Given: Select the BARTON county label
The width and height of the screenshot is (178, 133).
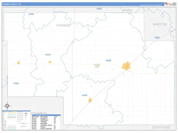Looking at the screenshot, I should click(x=160, y=24).
